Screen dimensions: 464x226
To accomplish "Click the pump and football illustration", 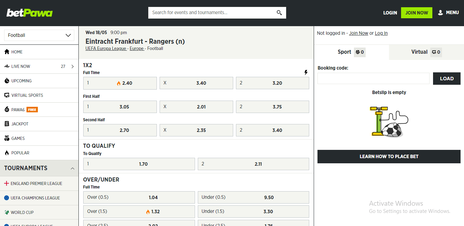I will click(389, 122).
